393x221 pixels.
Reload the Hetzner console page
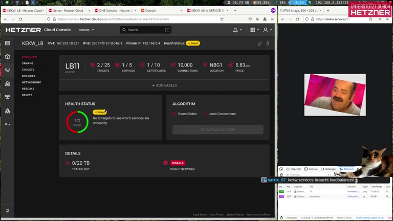pyautogui.click(x=20, y=19)
